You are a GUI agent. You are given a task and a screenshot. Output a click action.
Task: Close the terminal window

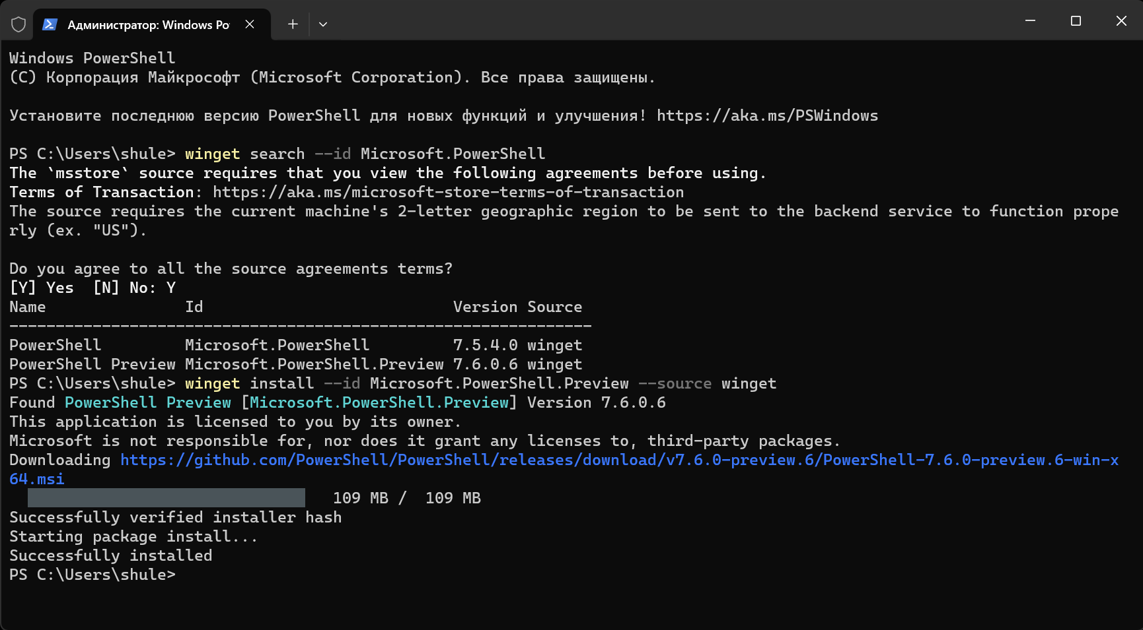tap(1121, 21)
